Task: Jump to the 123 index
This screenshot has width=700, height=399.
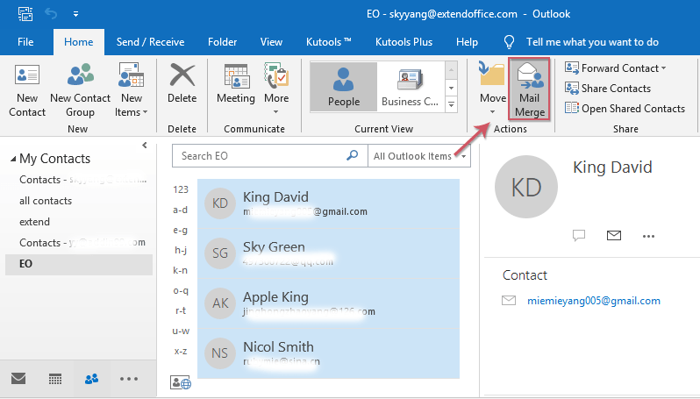Action: (x=181, y=189)
